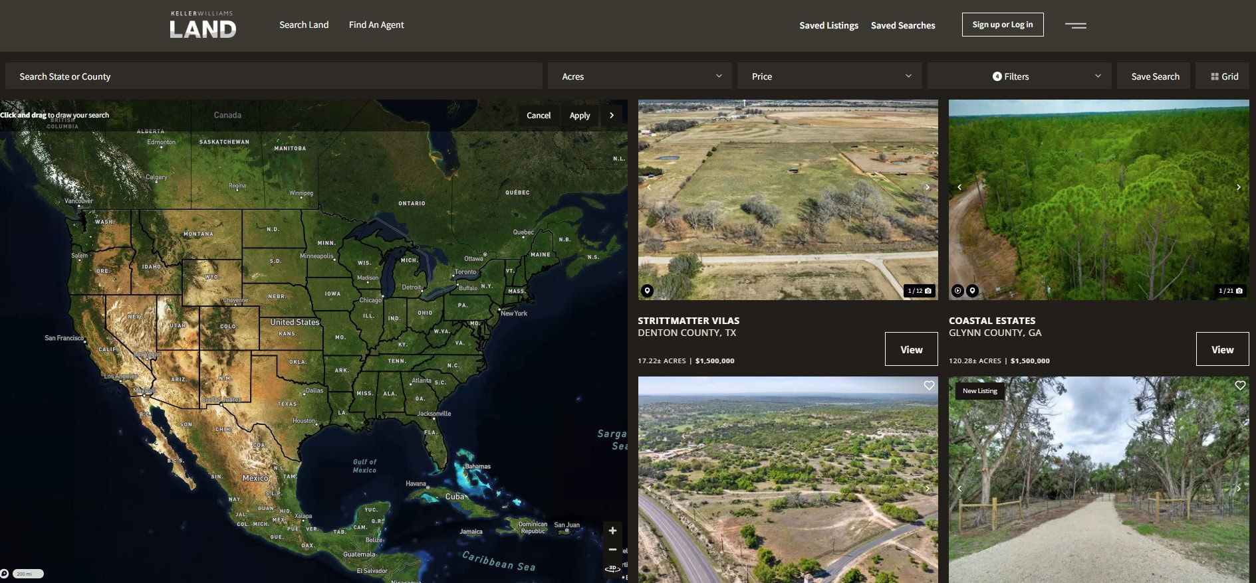This screenshot has height=583, width=1256.
Task: Switch to Grid view
Action: point(1224,76)
